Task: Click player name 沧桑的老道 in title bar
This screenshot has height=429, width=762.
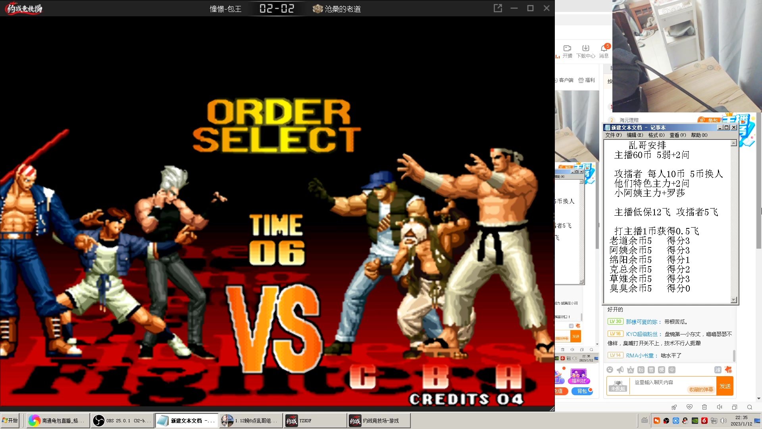Action: (x=343, y=9)
